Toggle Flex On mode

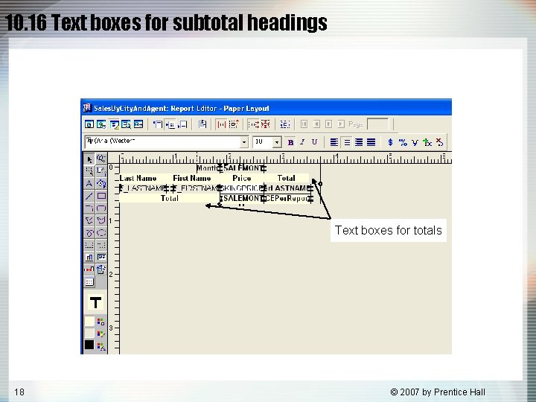[253, 124]
